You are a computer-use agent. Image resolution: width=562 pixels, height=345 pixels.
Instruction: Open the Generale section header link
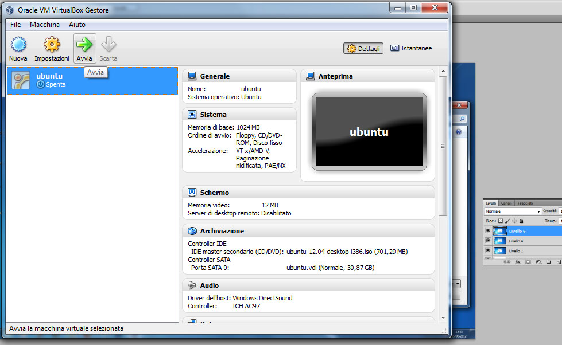(x=215, y=76)
